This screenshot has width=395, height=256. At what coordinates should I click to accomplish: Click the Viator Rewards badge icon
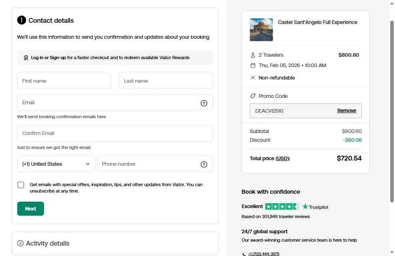pos(26,58)
